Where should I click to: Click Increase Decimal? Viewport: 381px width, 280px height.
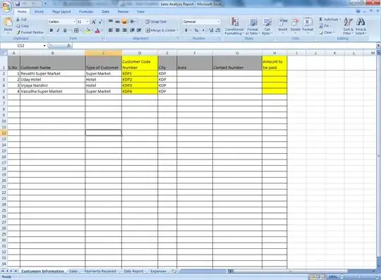[211, 30]
